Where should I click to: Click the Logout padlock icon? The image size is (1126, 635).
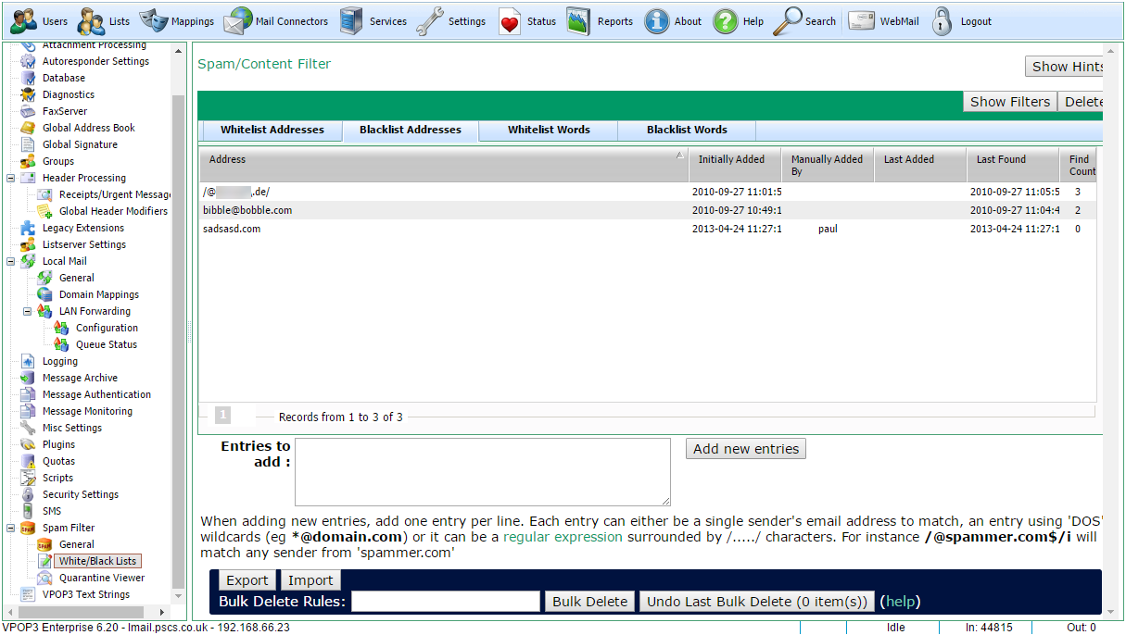coord(943,21)
